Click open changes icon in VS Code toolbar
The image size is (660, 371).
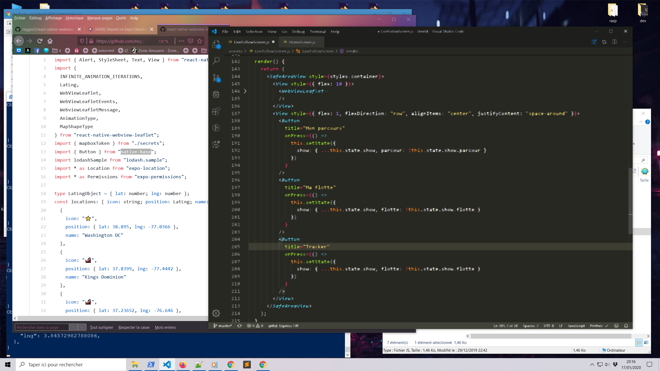point(604,42)
